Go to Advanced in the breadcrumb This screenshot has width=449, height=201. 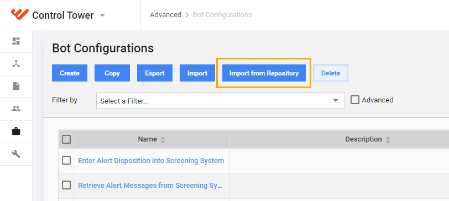click(165, 14)
